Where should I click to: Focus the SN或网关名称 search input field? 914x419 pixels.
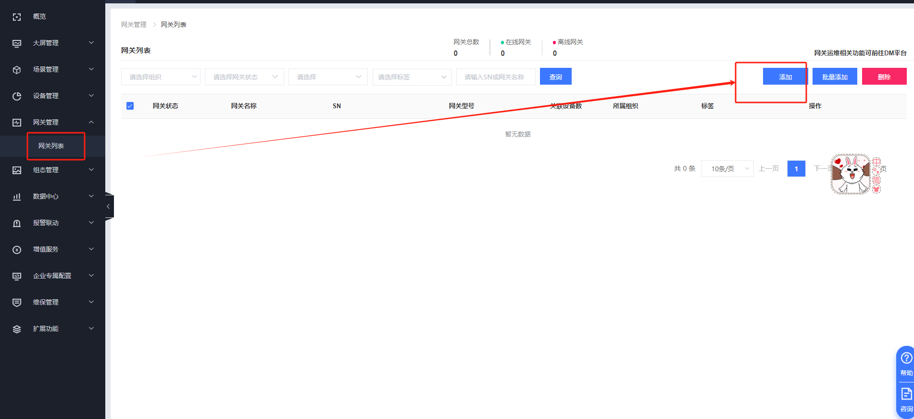495,77
